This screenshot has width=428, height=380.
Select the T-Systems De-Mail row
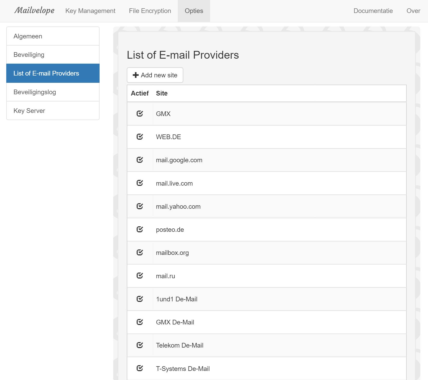(183, 369)
